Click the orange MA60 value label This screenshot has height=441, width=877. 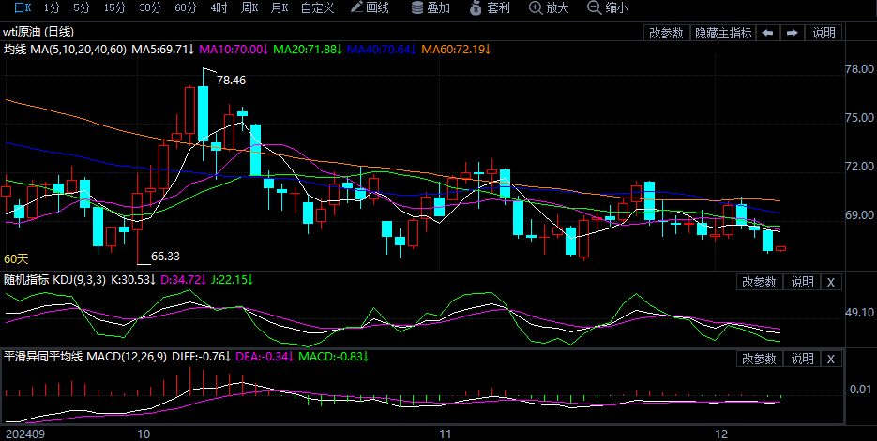point(457,49)
